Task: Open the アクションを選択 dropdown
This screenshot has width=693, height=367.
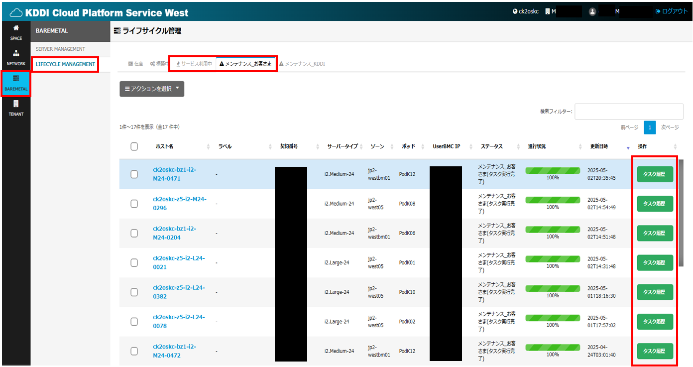Action: coord(152,89)
